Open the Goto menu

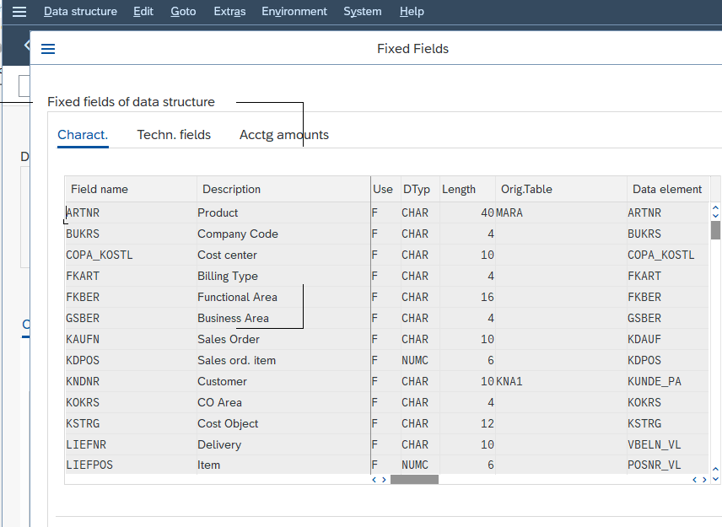[183, 12]
